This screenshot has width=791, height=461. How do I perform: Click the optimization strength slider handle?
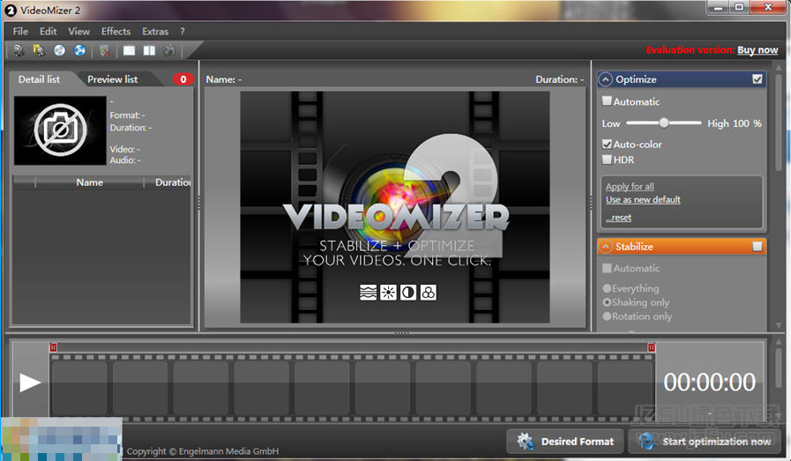pyautogui.click(x=664, y=123)
